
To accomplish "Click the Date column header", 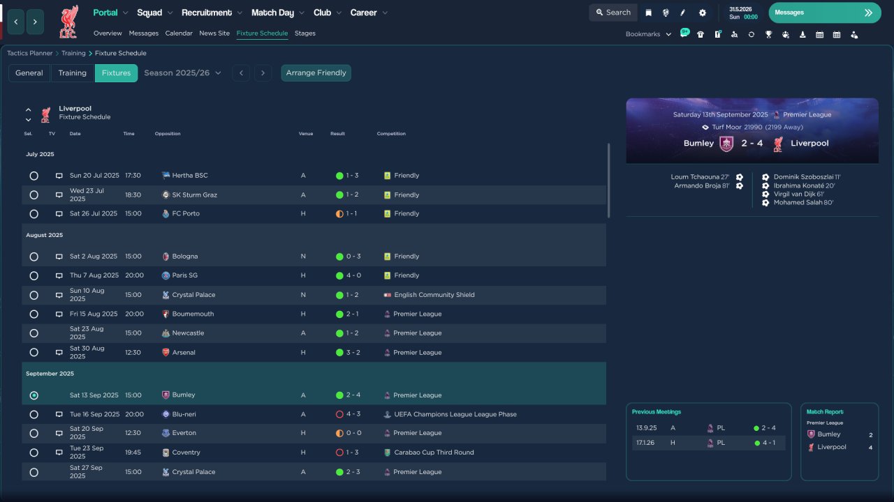I will (75, 134).
